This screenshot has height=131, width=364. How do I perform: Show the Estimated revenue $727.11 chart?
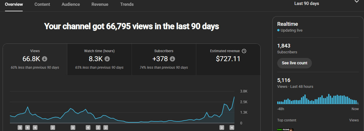coord(228,59)
